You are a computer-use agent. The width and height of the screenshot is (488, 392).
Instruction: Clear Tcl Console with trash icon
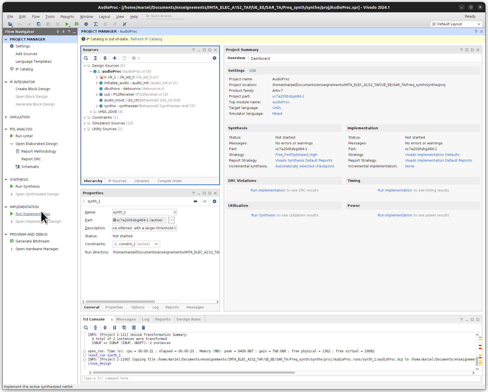click(143, 328)
